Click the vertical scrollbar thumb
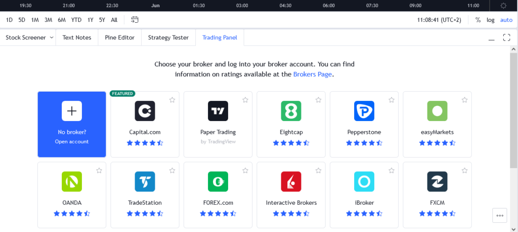The height and width of the screenshot is (232, 518). 513,111
